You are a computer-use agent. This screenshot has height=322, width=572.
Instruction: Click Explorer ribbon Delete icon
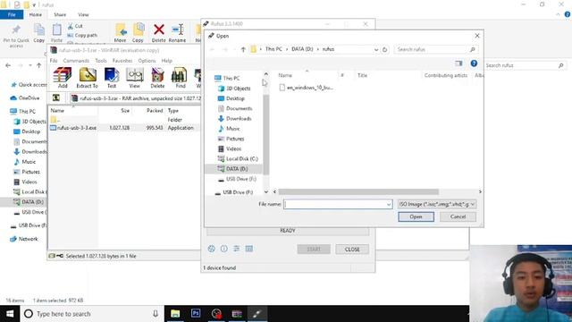(159, 30)
